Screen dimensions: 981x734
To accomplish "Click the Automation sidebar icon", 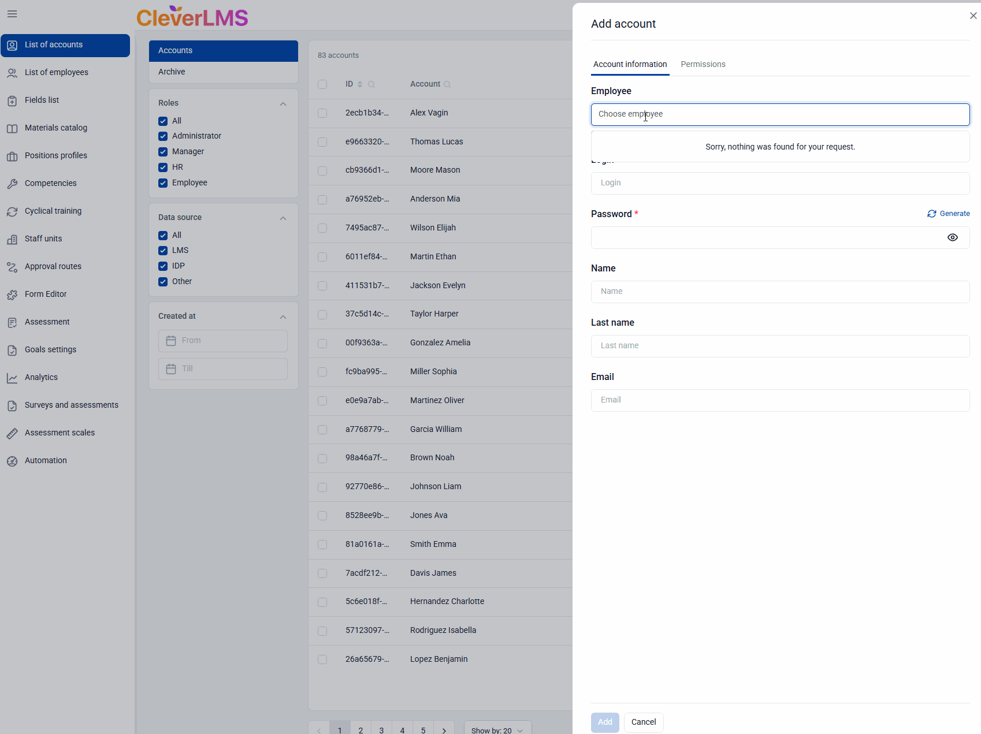I will pyautogui.click(x=12, y=461).
